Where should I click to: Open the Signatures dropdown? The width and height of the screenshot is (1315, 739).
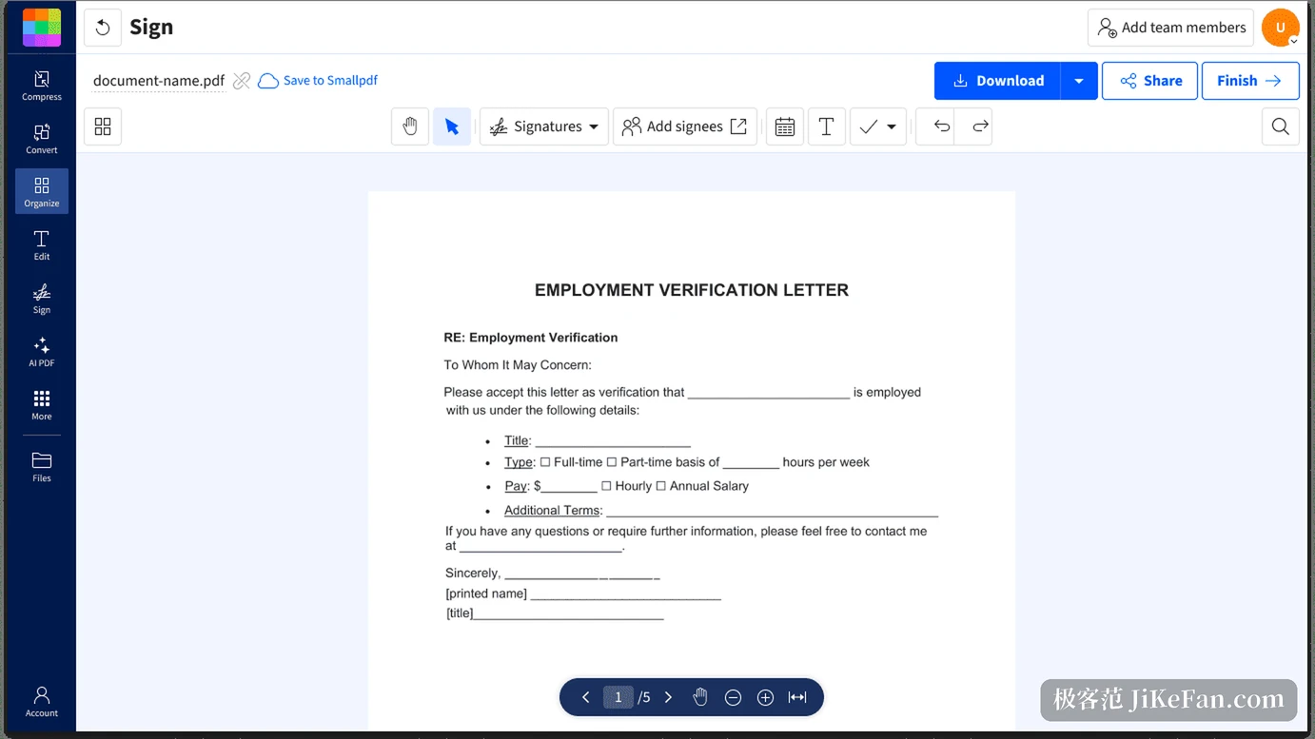pyautogui.click(x=544, y=126)
